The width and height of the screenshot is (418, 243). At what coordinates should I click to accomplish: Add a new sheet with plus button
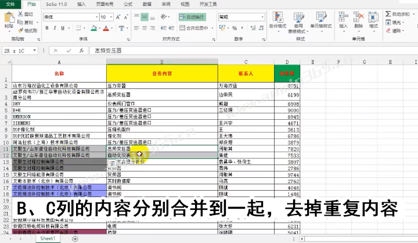point(75,239)
